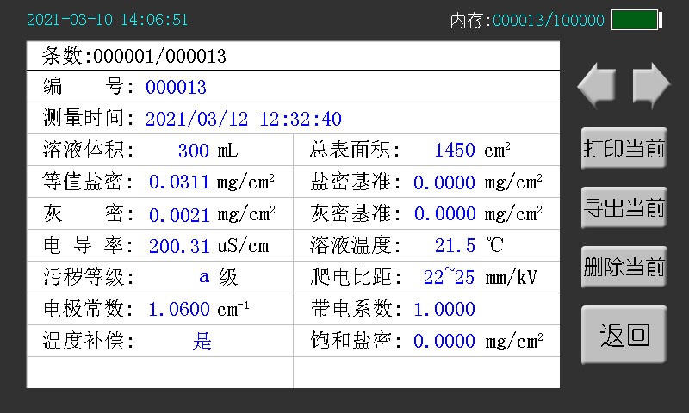689x413 pixels.
Task: Select the record number 000013 field
Action: tap(176, 88)
